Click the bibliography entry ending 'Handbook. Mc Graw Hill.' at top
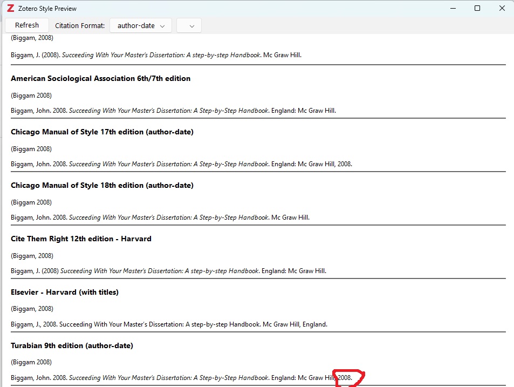 click(156, 55)
